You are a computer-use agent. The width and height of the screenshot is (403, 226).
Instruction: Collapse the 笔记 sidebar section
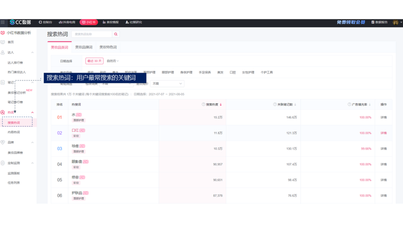[x=32, y=83]
